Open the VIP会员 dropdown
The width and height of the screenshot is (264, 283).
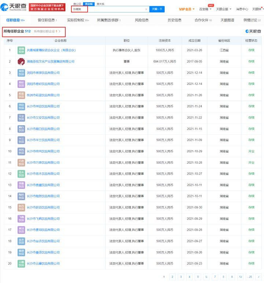click(x=187, y=9)
